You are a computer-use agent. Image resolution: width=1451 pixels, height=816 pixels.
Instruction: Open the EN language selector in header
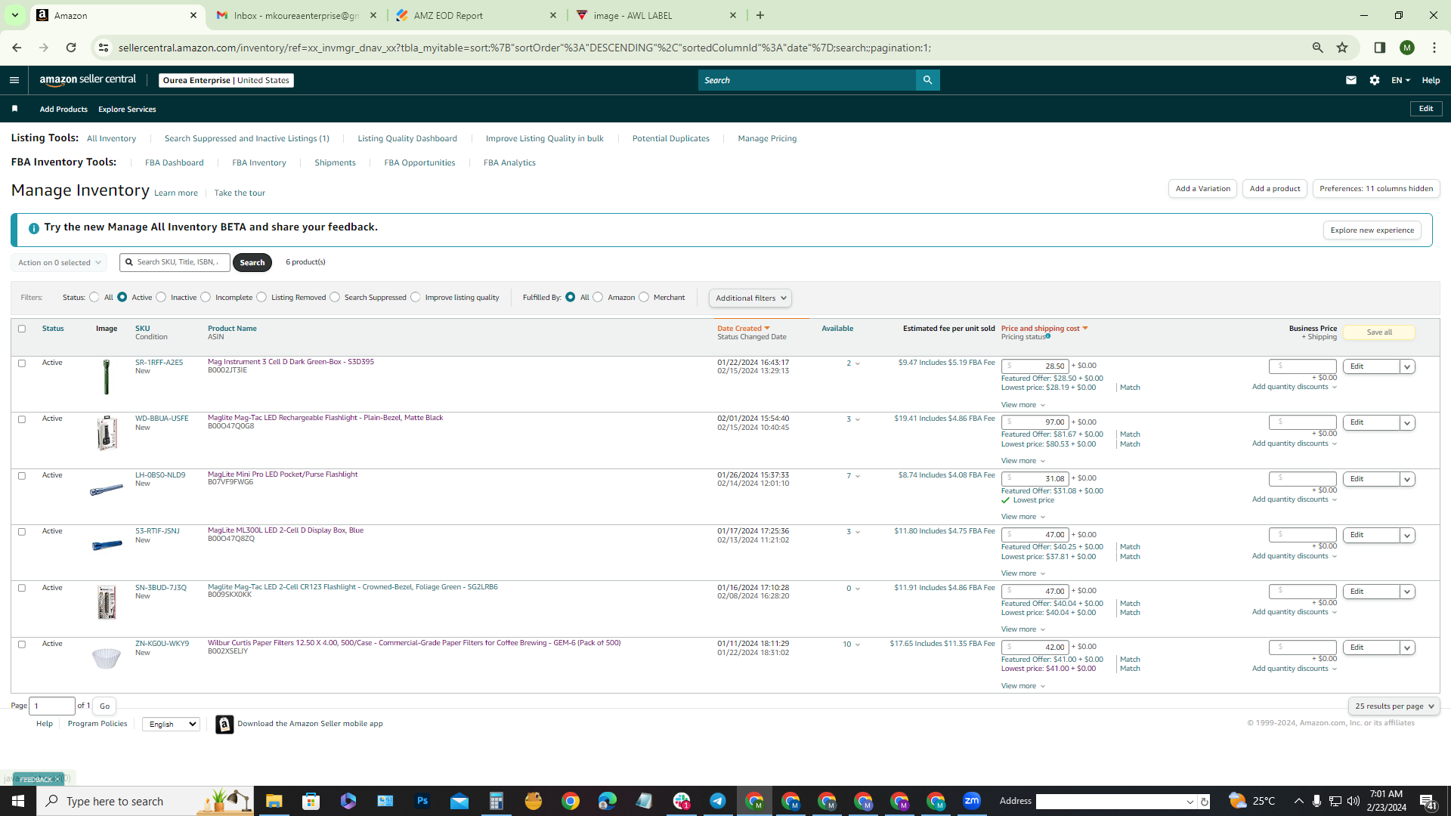point(1400,80)
